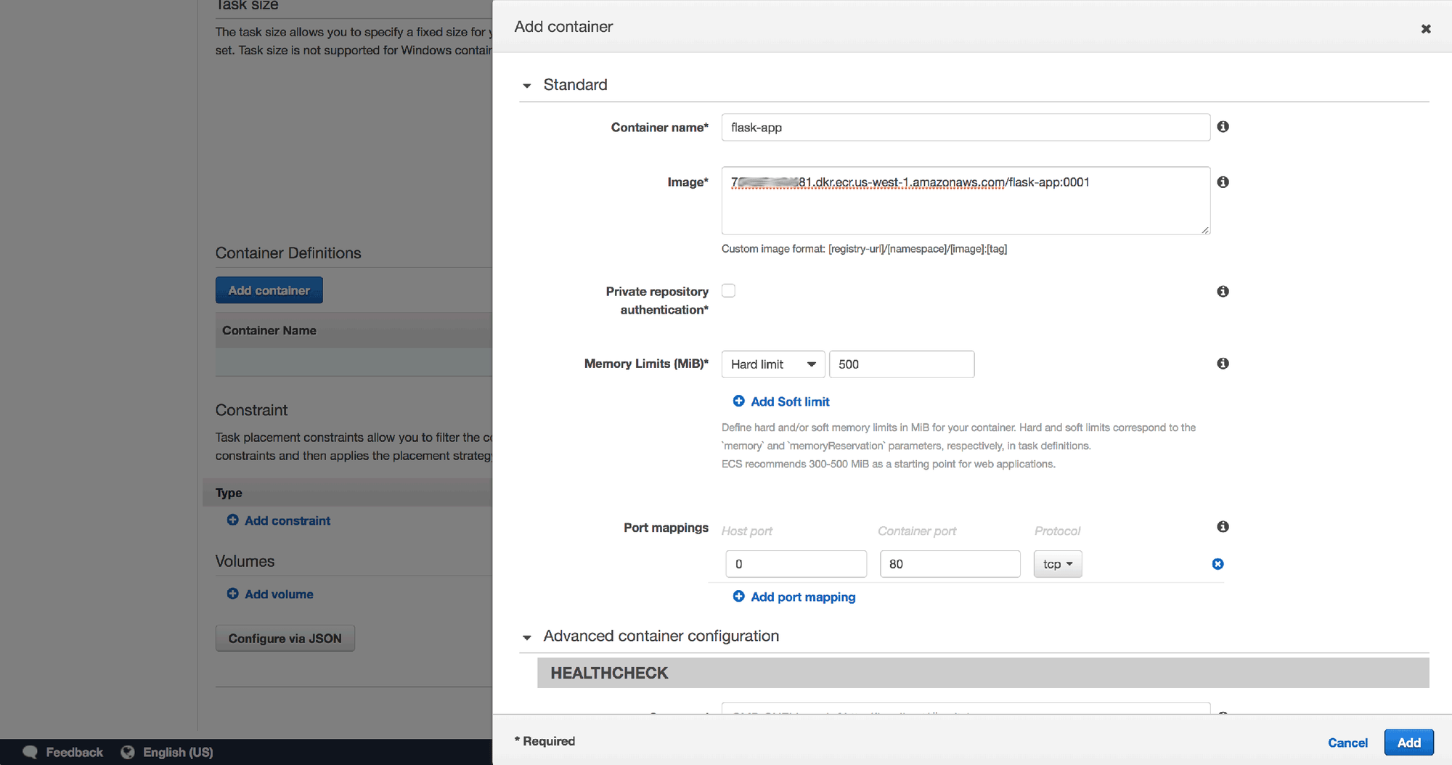The image size is (1452, 765).
Task: Open the tcp protocol dropdown
Action: pyautogui.click(x=1058, y=564)
